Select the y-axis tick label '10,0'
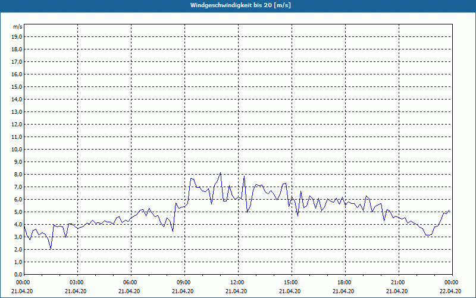Viewport: 476px width, 298px height. [17, 150]
